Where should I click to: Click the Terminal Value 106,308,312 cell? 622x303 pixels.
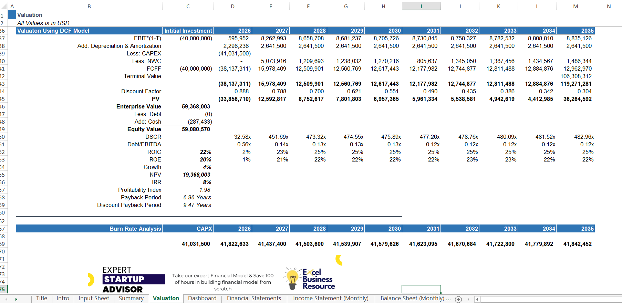click(576, 76)
